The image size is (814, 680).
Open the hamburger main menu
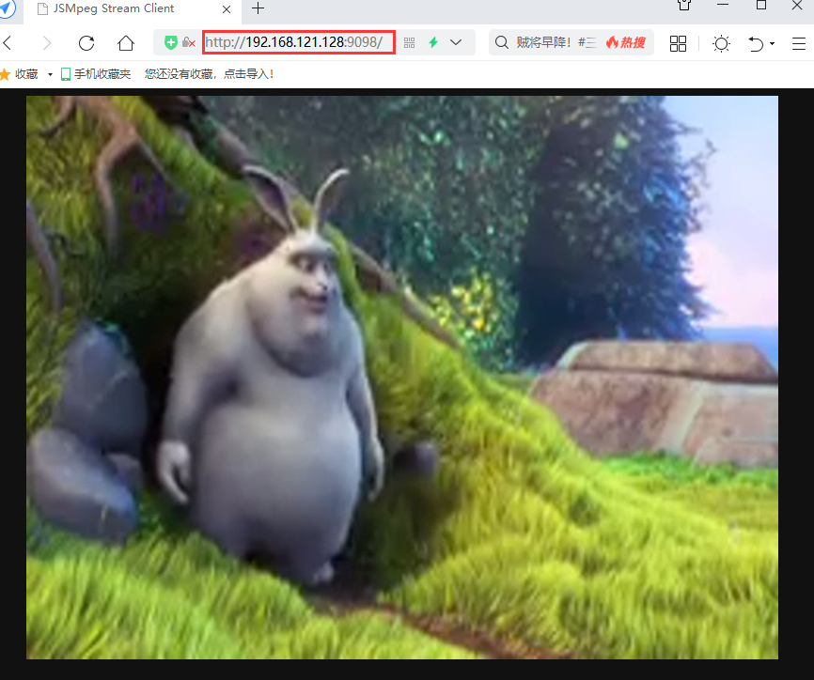tap(798, 43)
